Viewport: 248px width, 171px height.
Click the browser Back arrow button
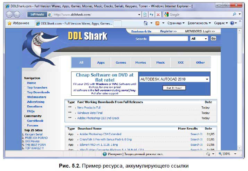(9, 15)
